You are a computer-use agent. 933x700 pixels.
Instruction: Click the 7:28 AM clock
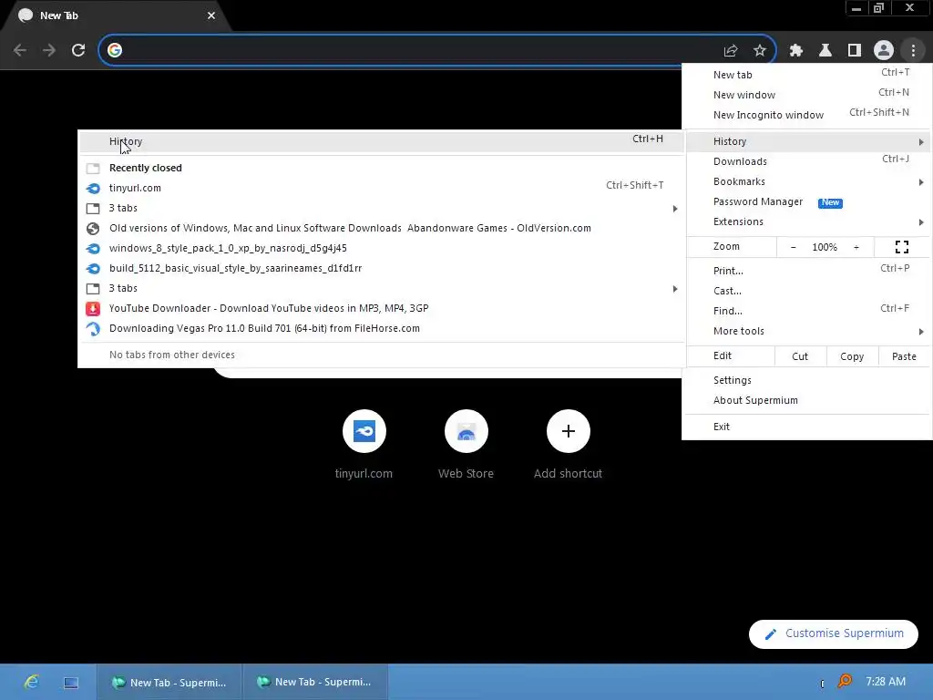pos(886,682)
